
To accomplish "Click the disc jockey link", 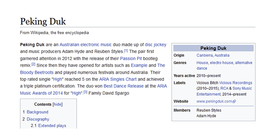I will pos(156,45).
